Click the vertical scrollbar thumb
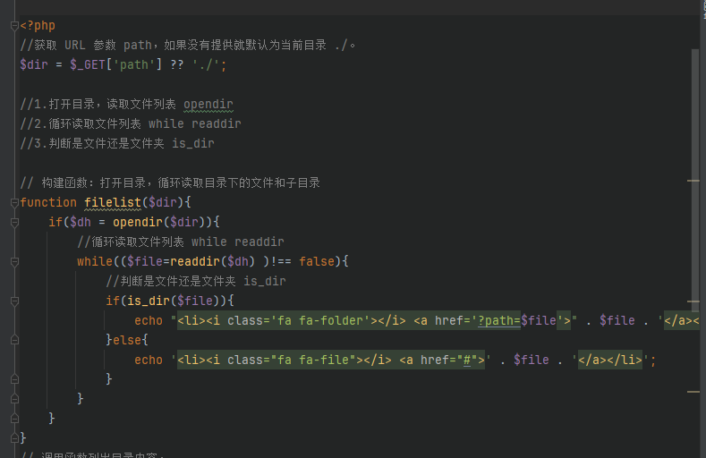Viewport: 706px width, 458px height. click(695, 179)
